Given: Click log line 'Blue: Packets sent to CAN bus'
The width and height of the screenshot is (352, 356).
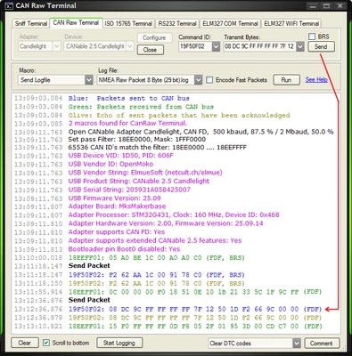Looking at the screenshot, I should [129, 98].
